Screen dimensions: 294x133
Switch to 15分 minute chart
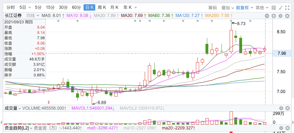coord(50,8)
